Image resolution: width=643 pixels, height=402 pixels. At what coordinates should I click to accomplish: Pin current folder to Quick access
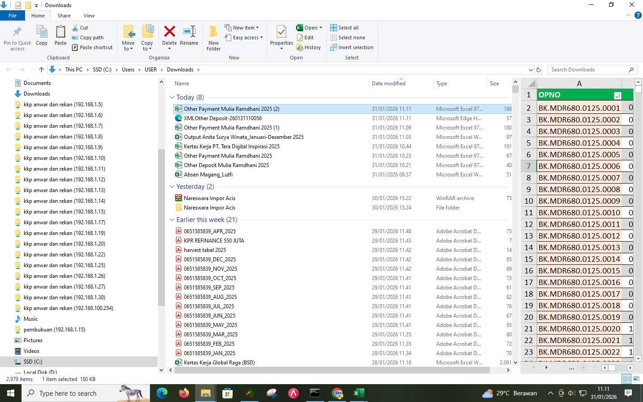(x=17, y=38)
